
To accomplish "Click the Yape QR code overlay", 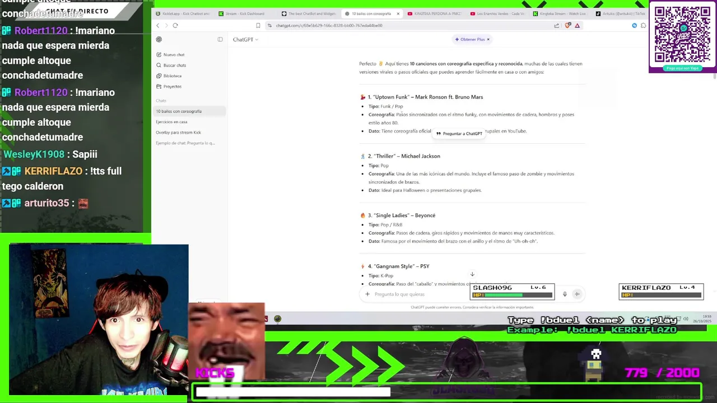I will point(682,35).
